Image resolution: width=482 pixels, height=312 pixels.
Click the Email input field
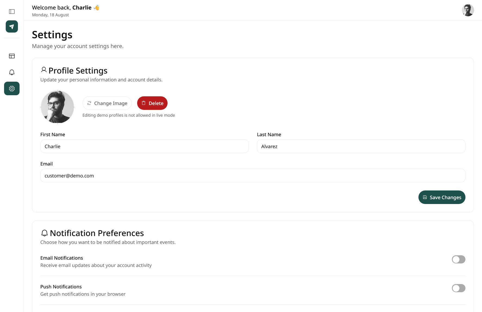tap(253, 176)
